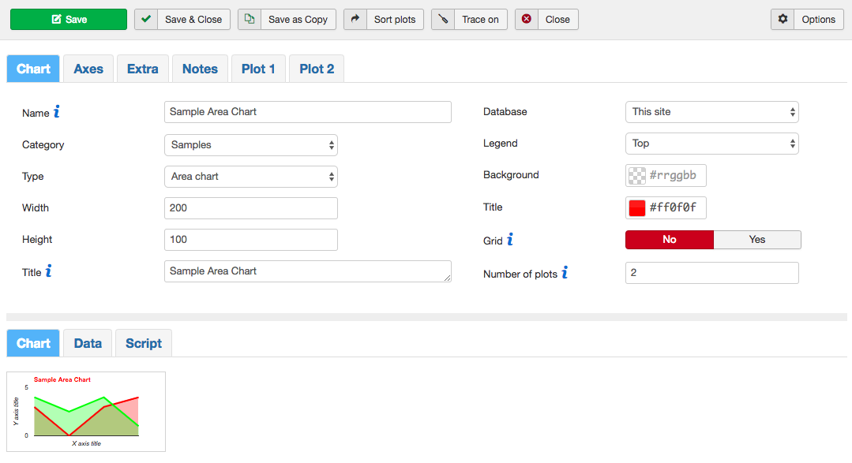
Task: Click the red Title color swatch
Action: [x=637, y=208]
